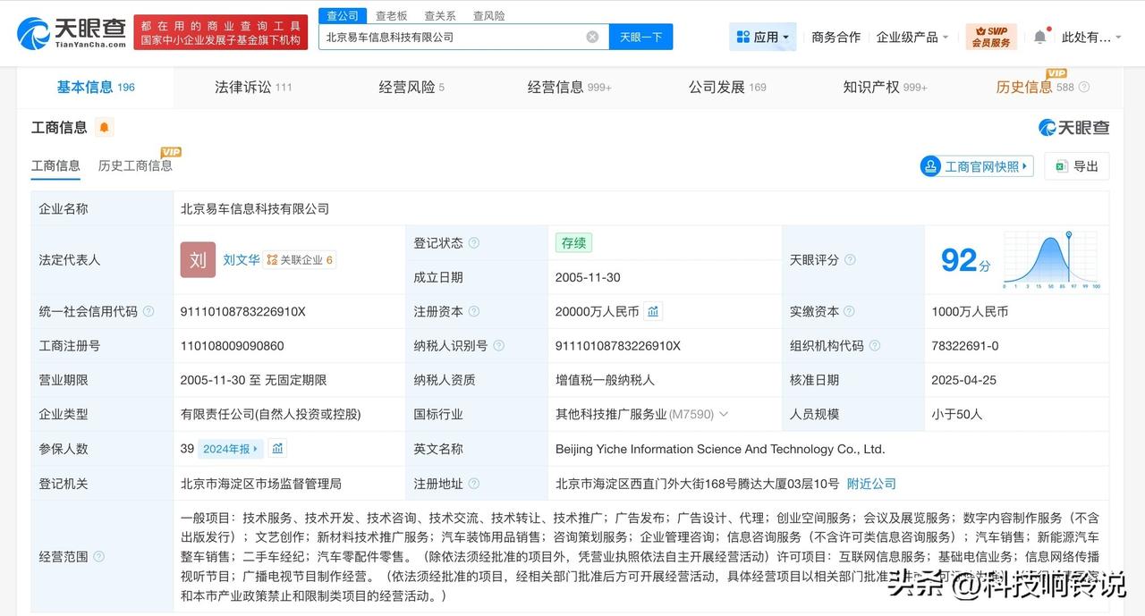Click 小于50人 staff size value

click(x=957, y=415)
